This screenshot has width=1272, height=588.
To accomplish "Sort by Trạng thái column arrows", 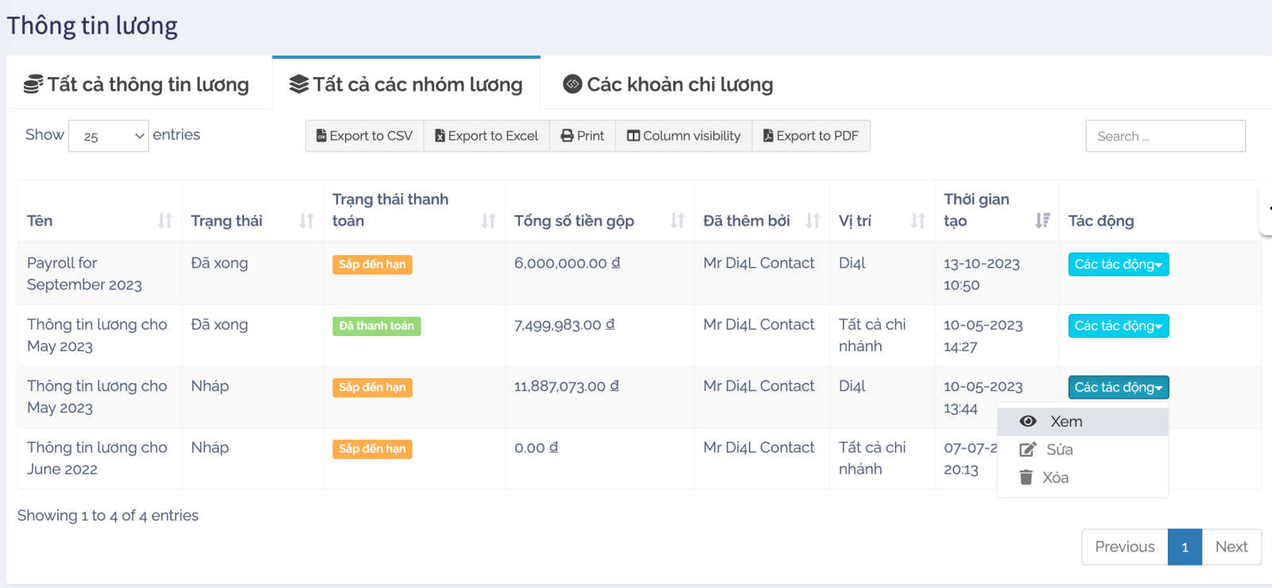I will [306, 221].
